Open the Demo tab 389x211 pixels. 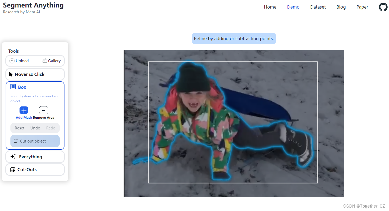[x=293, y=7]
